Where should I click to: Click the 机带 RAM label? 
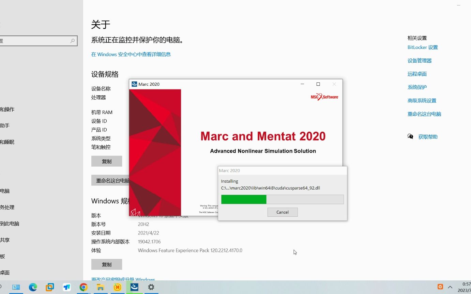pyautogui.click(x=102, y=112)
